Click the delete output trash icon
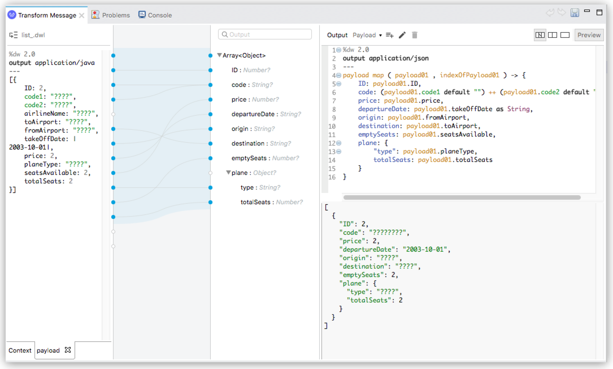The width and height of the screenshot is (613, 369). tap(415, 35)
